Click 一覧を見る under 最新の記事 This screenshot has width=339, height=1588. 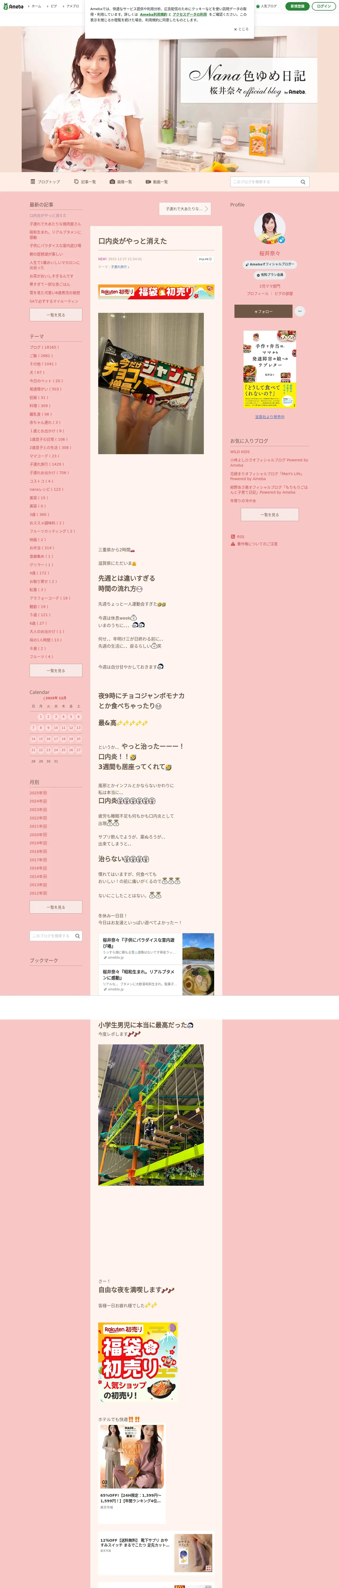tap(56, 315)
